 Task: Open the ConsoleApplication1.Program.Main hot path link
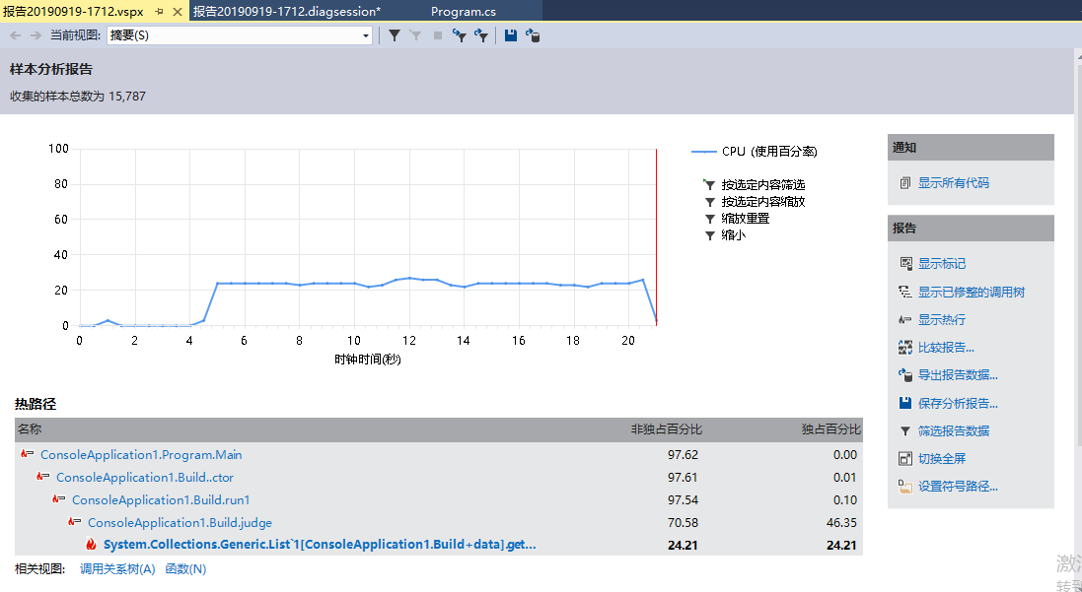pyautogui.click(x=141, y=454)
